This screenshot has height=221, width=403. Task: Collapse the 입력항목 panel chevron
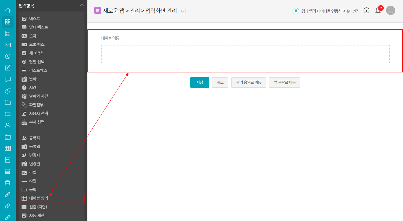click(x=82, y=5)
